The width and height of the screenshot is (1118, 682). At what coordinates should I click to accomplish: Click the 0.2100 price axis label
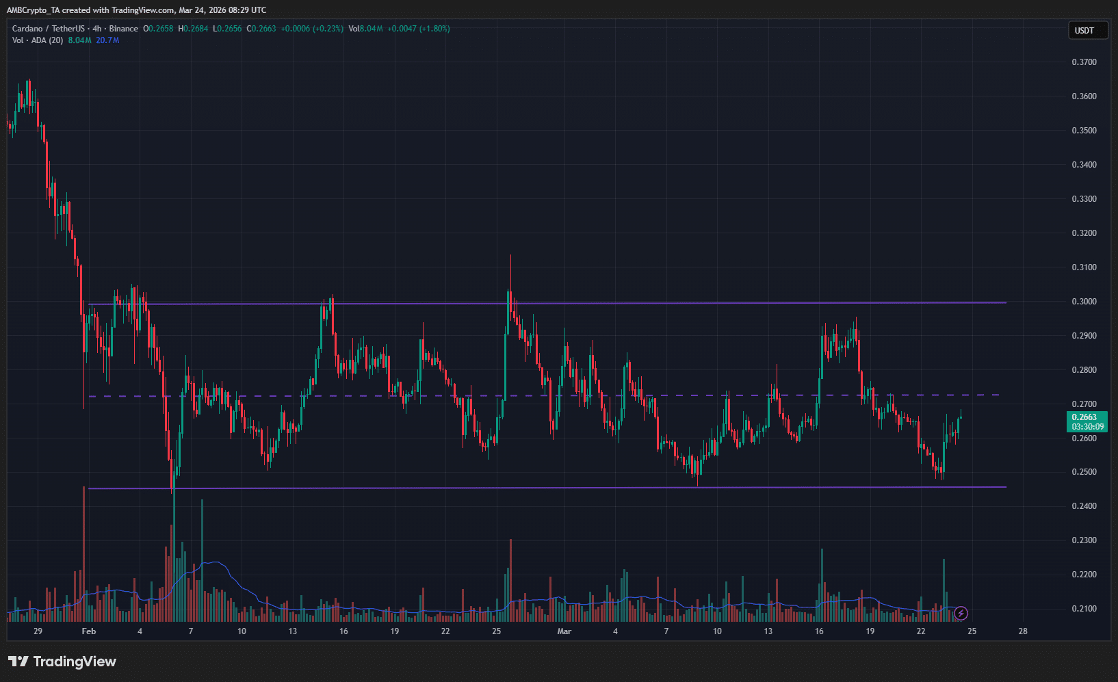pos(1084,609)
